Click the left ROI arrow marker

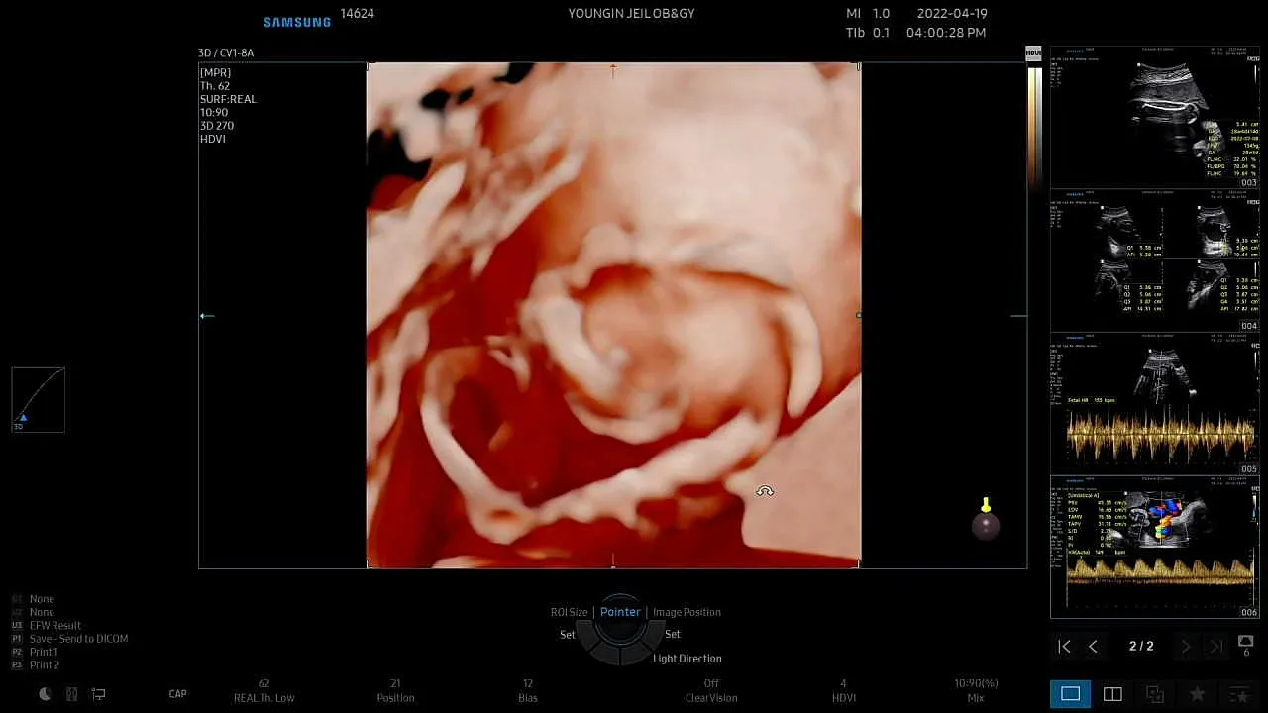[x=207, y=316]
